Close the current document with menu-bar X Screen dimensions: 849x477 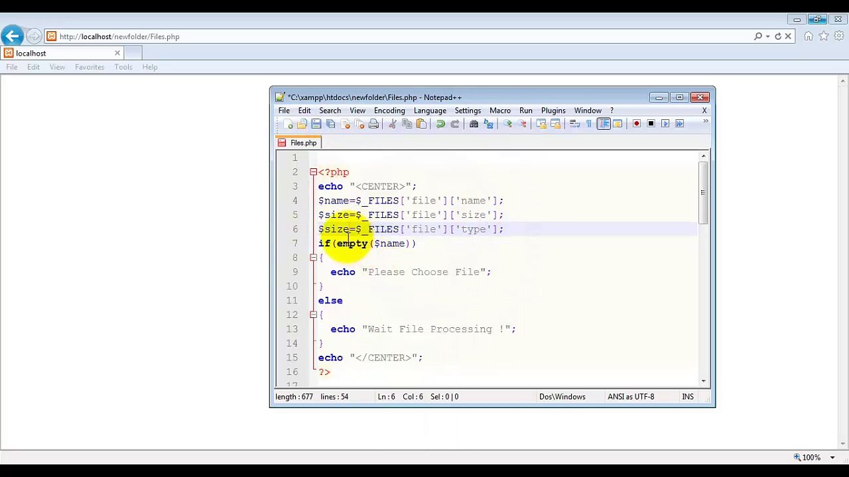(x=704, y=111)
